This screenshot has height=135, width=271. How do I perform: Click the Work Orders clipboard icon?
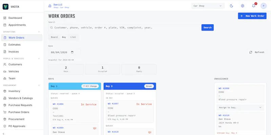click(x=5, y=38)
